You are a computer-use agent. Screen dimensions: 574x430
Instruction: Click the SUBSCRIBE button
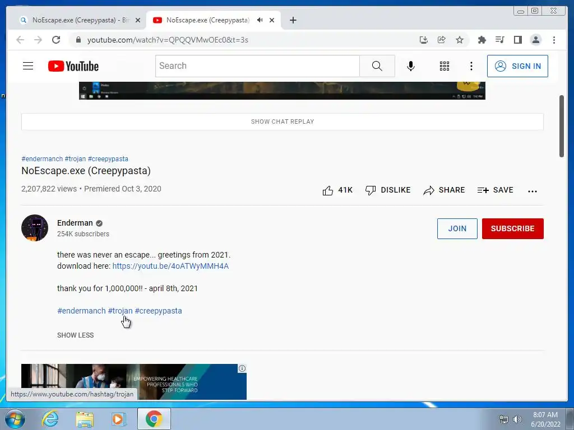click(x=512, y=228)
